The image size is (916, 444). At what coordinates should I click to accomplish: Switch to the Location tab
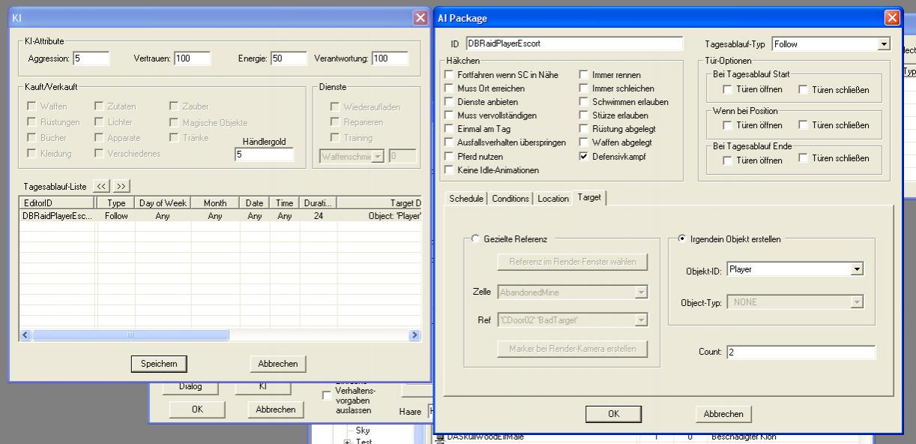tap(553, 199)
